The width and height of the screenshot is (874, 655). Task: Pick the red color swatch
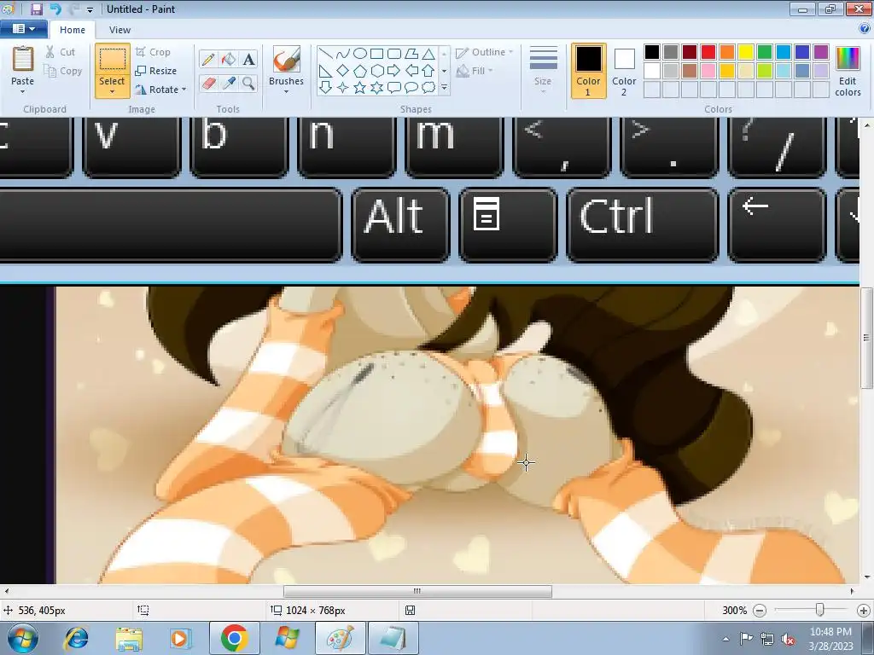(x=708, y=52)
